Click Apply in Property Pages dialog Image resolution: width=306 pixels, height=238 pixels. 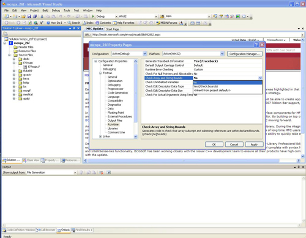(x=254, y=144)
